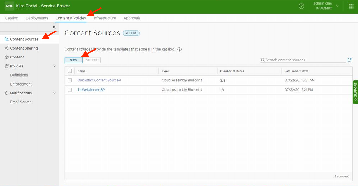
Task: Open admin dev user dropdown
Action: click(x=326, y=6)
